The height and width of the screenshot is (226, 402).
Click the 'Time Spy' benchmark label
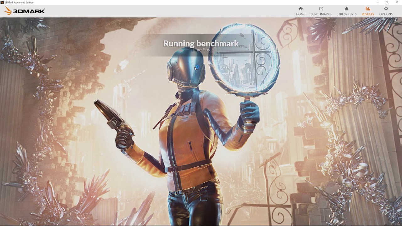point(201,50)
